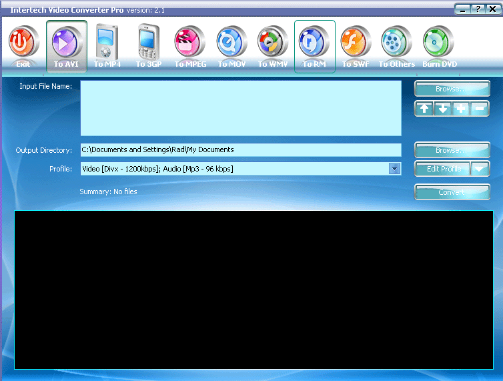Open help with the question mark button

(x=478, y=9)
